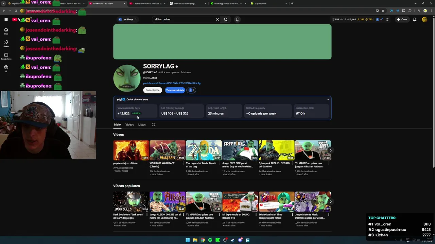Collapse the vidIQ Quick channel stats panel
Screen dimensions: 435x244
328,100
